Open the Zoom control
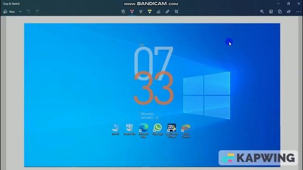Screen dimensions: 303x170 click(x=262, y=11)
